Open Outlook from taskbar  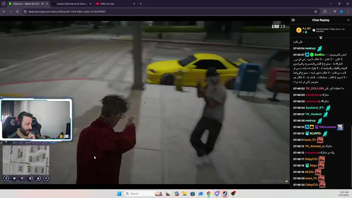coord(201,194)
